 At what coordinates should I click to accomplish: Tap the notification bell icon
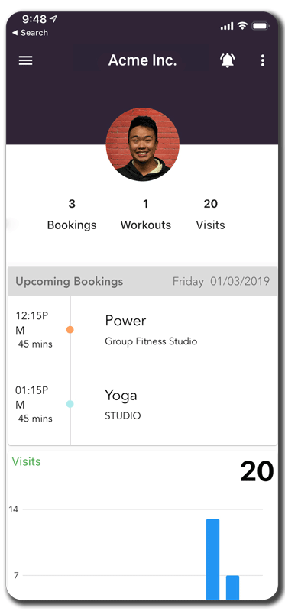(x=228, y=60)
